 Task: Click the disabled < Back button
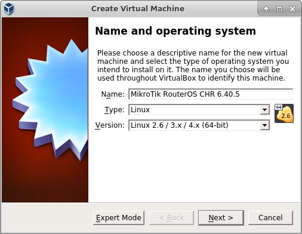tap(171, 218)
